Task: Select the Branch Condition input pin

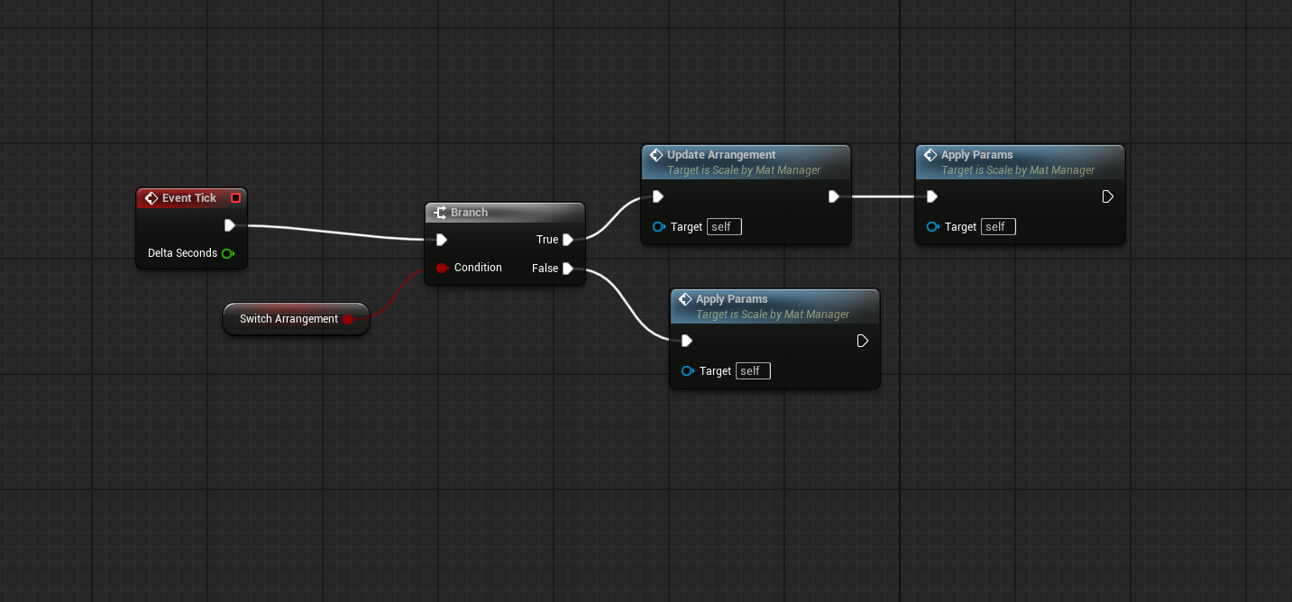Action: coord(442,268)
